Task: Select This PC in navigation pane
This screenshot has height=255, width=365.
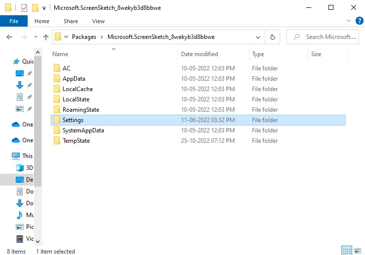Action: [x=22, y=156]
